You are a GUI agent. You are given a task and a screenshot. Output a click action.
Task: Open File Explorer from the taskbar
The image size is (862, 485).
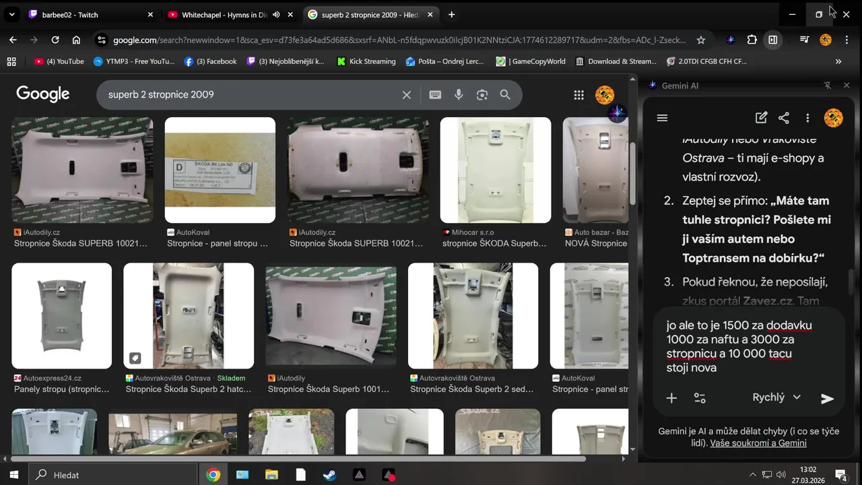(x=271, y=475)
